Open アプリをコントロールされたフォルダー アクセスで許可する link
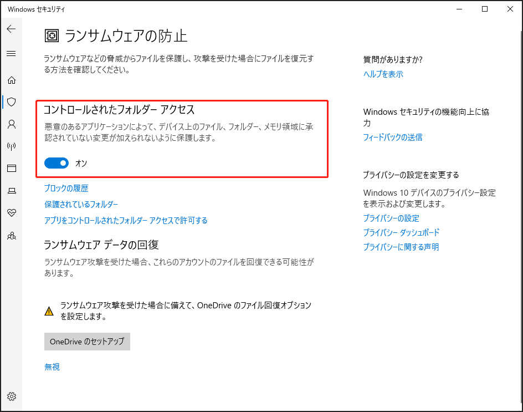The image size is (523, 412). (x=126, y=220)
